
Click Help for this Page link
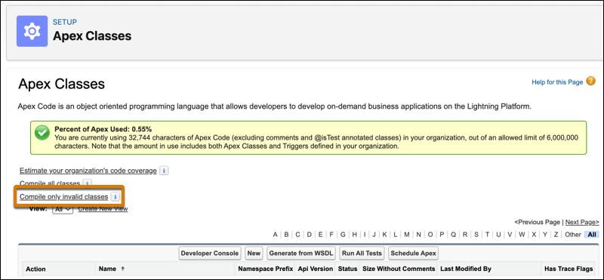point(557,82)
